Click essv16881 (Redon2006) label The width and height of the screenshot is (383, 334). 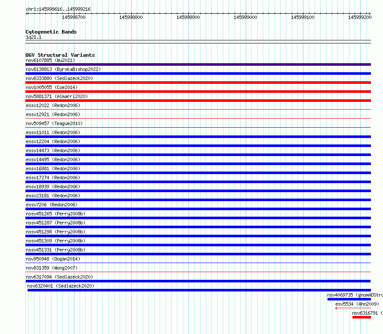click(53, 169)
